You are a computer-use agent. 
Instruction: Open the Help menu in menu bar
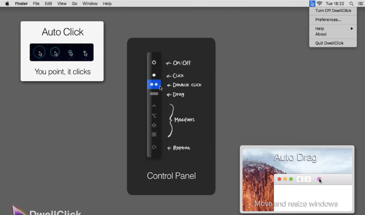coord(107,3)
